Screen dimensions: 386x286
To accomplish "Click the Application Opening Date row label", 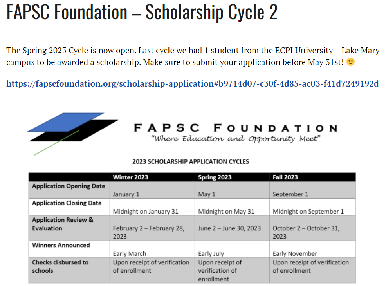I will 69,186.
